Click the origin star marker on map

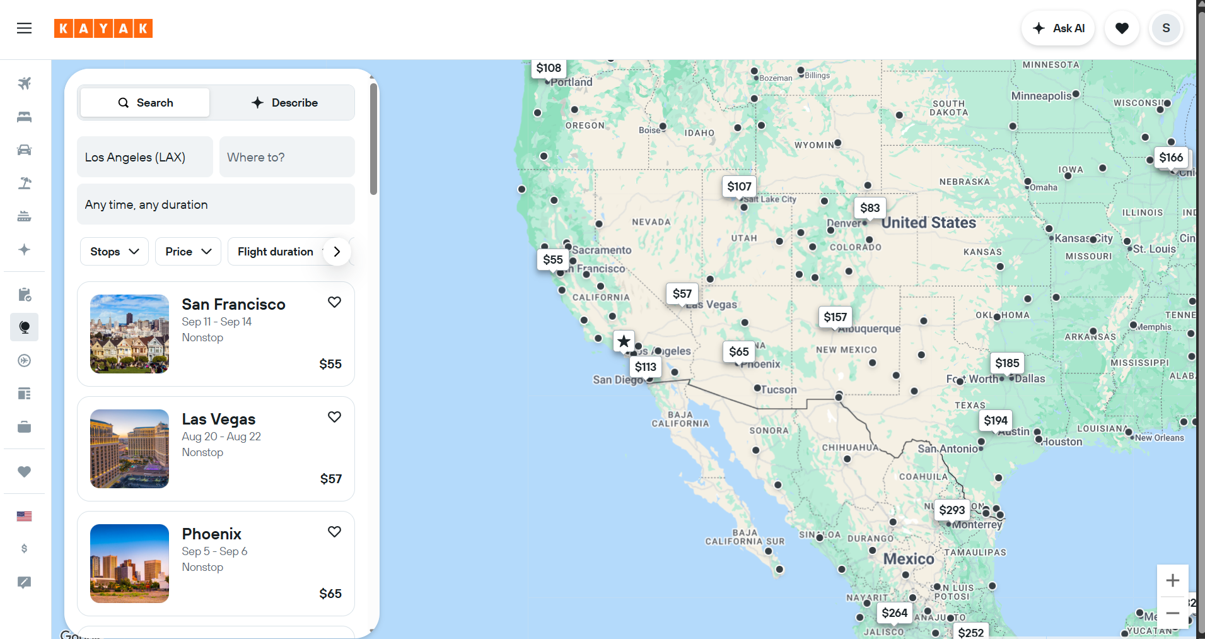pyautogui.click(x=624, y=341)
